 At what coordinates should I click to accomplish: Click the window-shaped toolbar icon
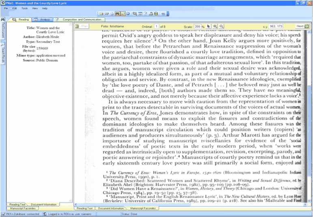tap(140, 14)
